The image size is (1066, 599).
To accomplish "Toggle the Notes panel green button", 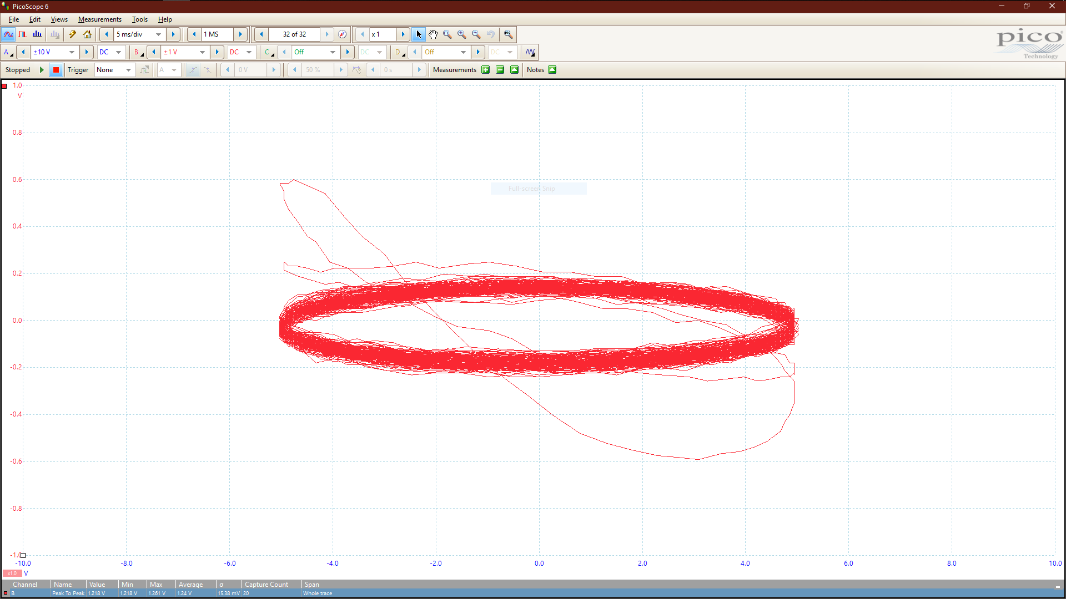I will coord(552,70).
